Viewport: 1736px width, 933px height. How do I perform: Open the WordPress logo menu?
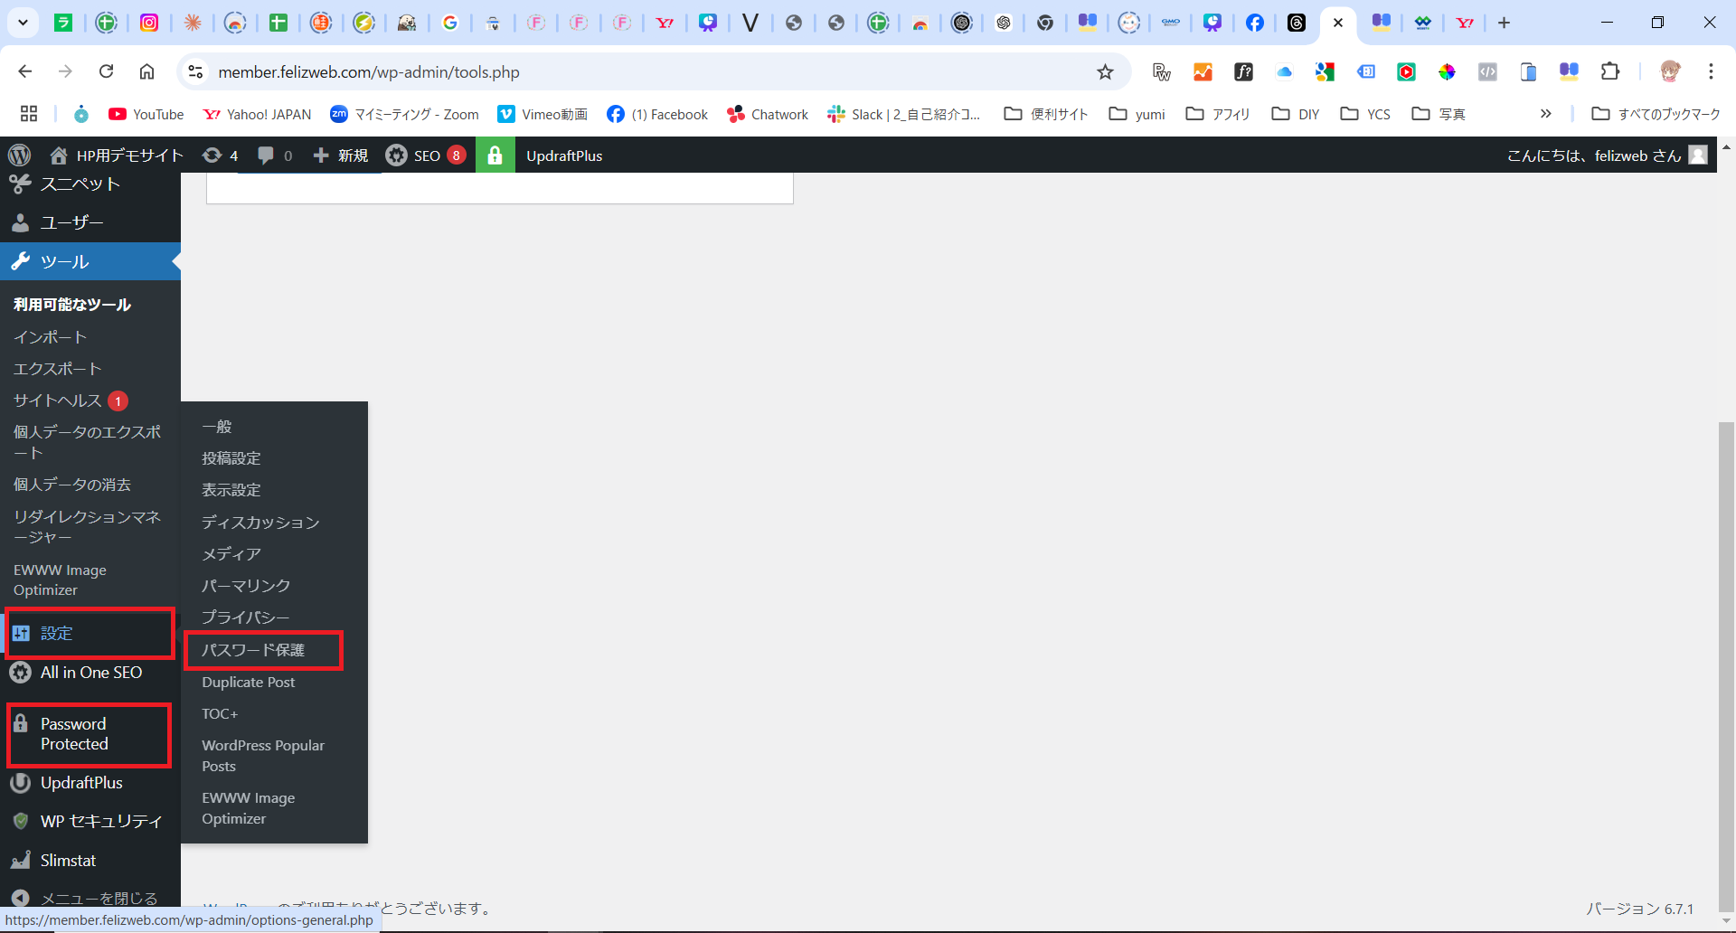20,155
